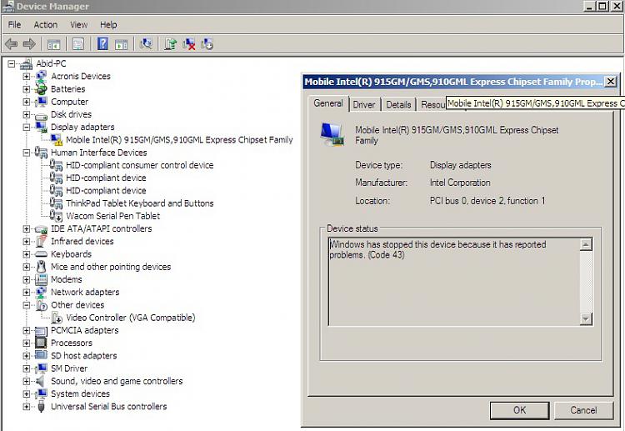Click OK in the properties dialog

pos(519,410)
